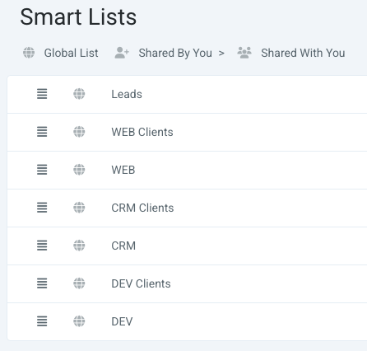
Task: Click the globe icon in CRM Clients row
Action: tap(79, 208)
